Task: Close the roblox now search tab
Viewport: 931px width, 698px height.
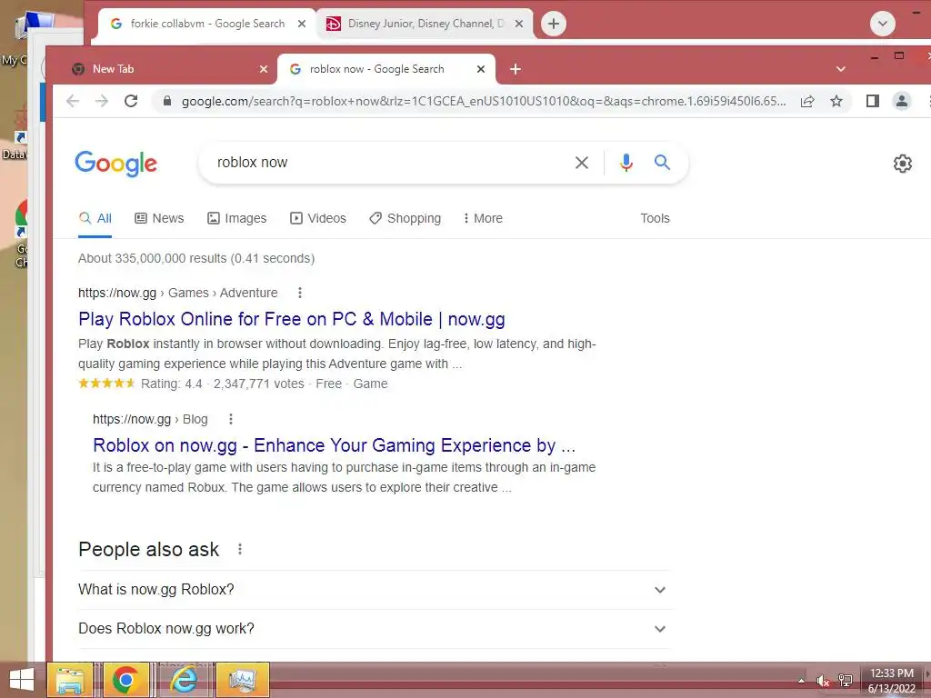Action: [x=481, y=69]
